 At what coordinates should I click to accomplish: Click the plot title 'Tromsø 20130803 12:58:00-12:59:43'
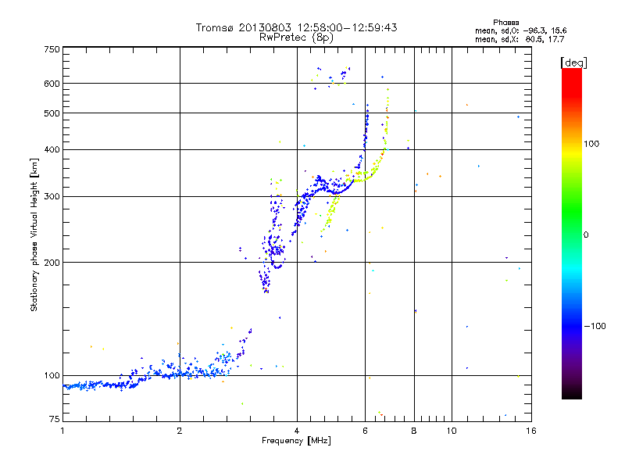click(x=297, y=27)
